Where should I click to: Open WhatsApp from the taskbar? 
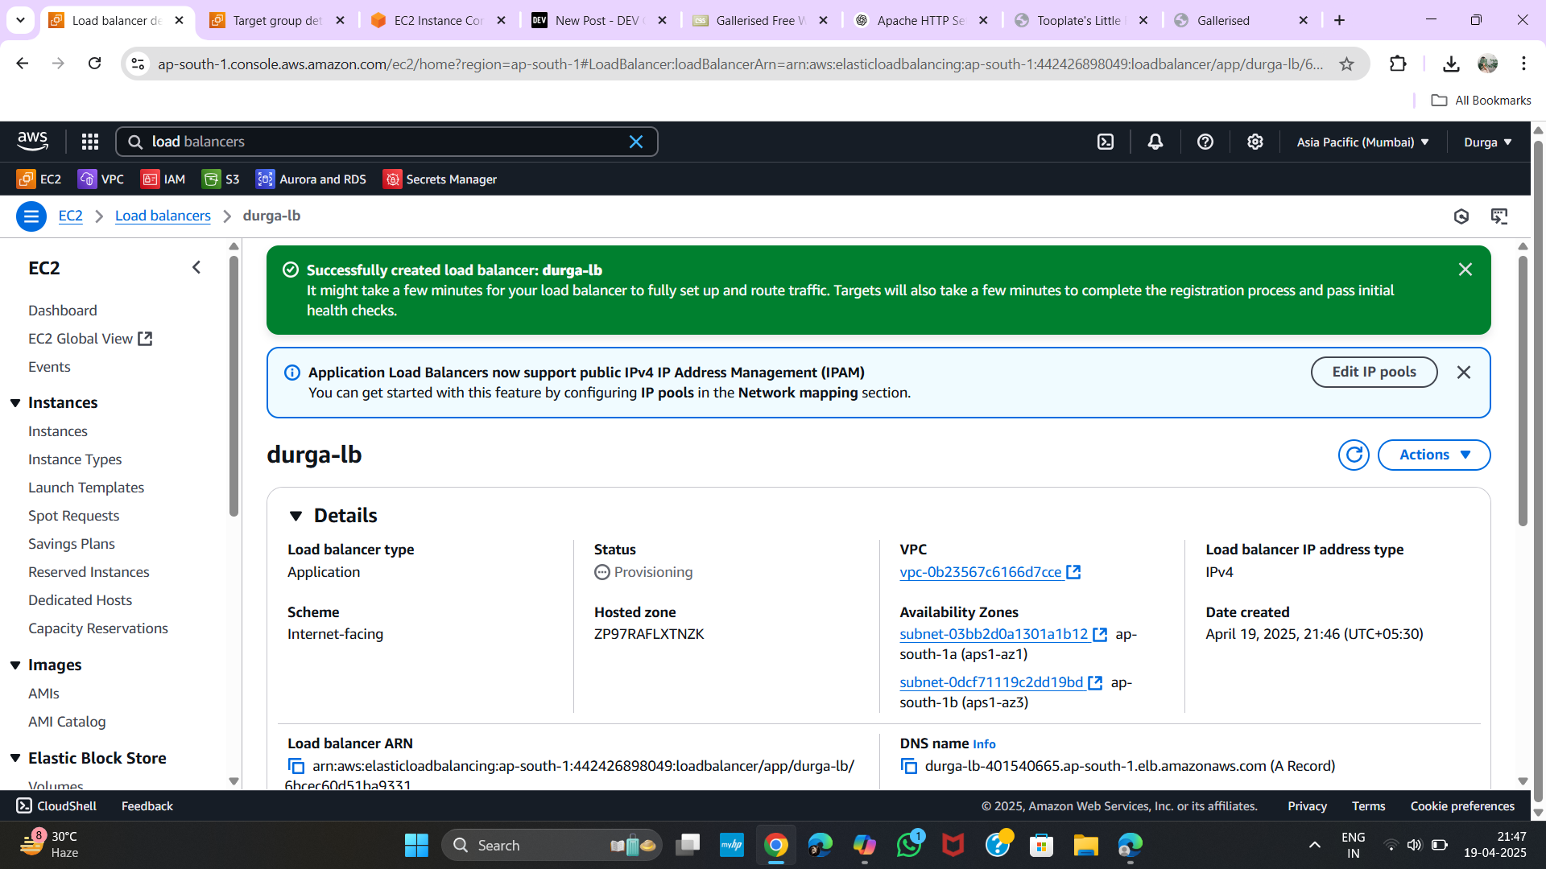(x=909, y=846)
